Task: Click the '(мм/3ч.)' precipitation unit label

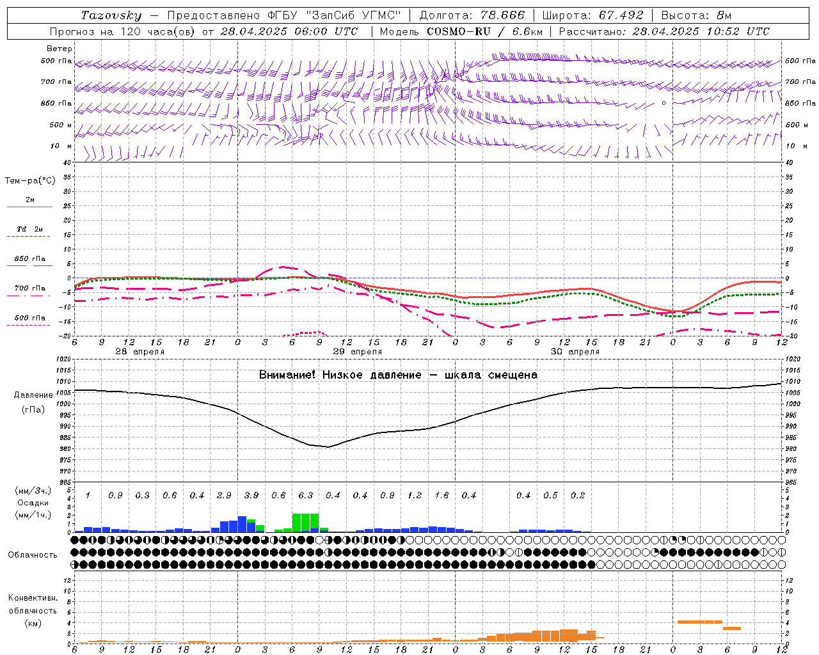Action: 33,491
